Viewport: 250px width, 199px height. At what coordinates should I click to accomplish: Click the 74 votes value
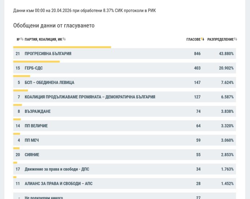pyautogui.click(x=198, y=111)
